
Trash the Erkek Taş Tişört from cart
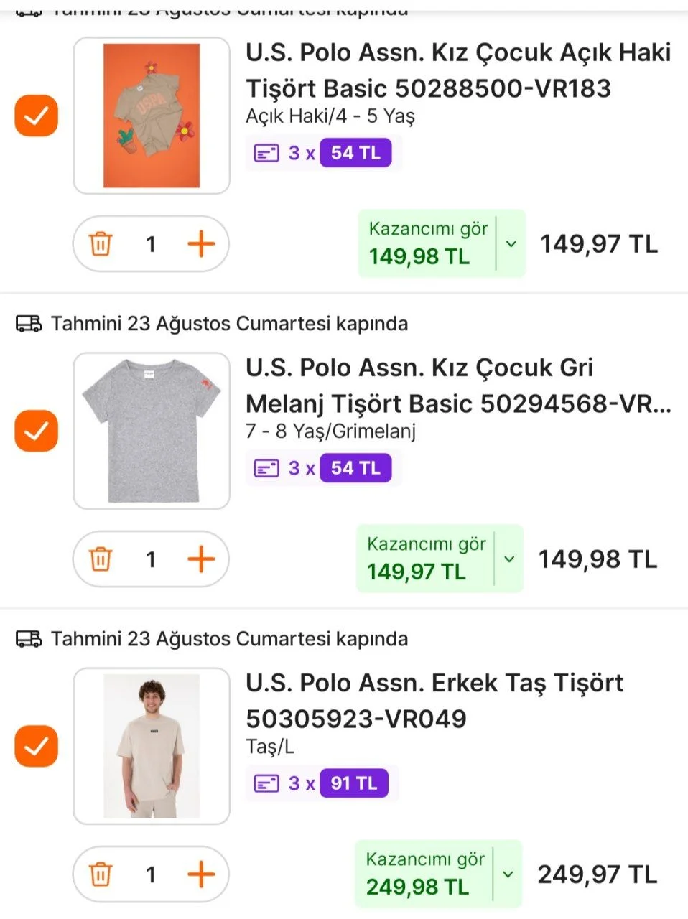101,874
